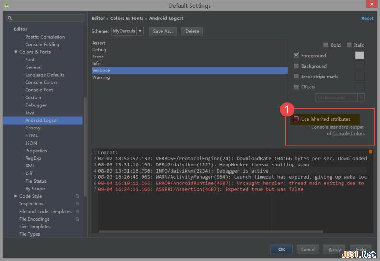This screenshot has width=380, height=261.
Task: Click the orange status square in preview
Action: [370, 152]
